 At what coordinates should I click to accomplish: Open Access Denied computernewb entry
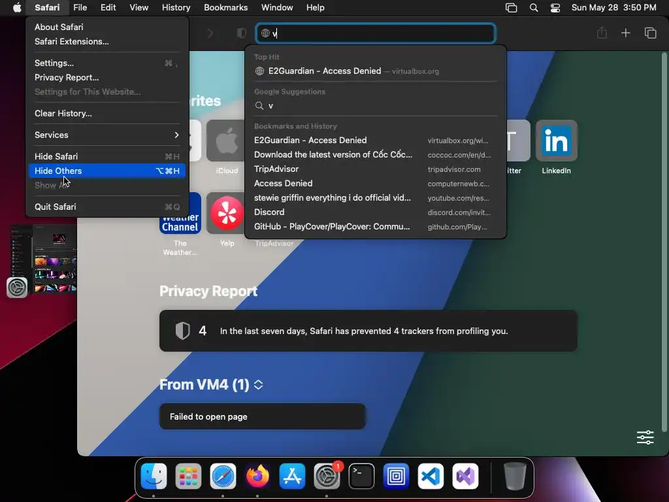[x=376, y=184]
